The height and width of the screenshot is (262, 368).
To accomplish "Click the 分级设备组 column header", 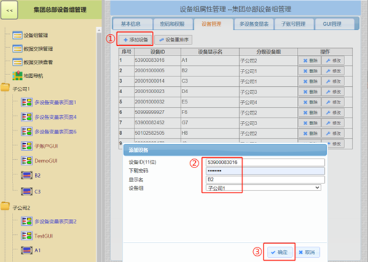I will pyautogui.click(x=268, y=51).
